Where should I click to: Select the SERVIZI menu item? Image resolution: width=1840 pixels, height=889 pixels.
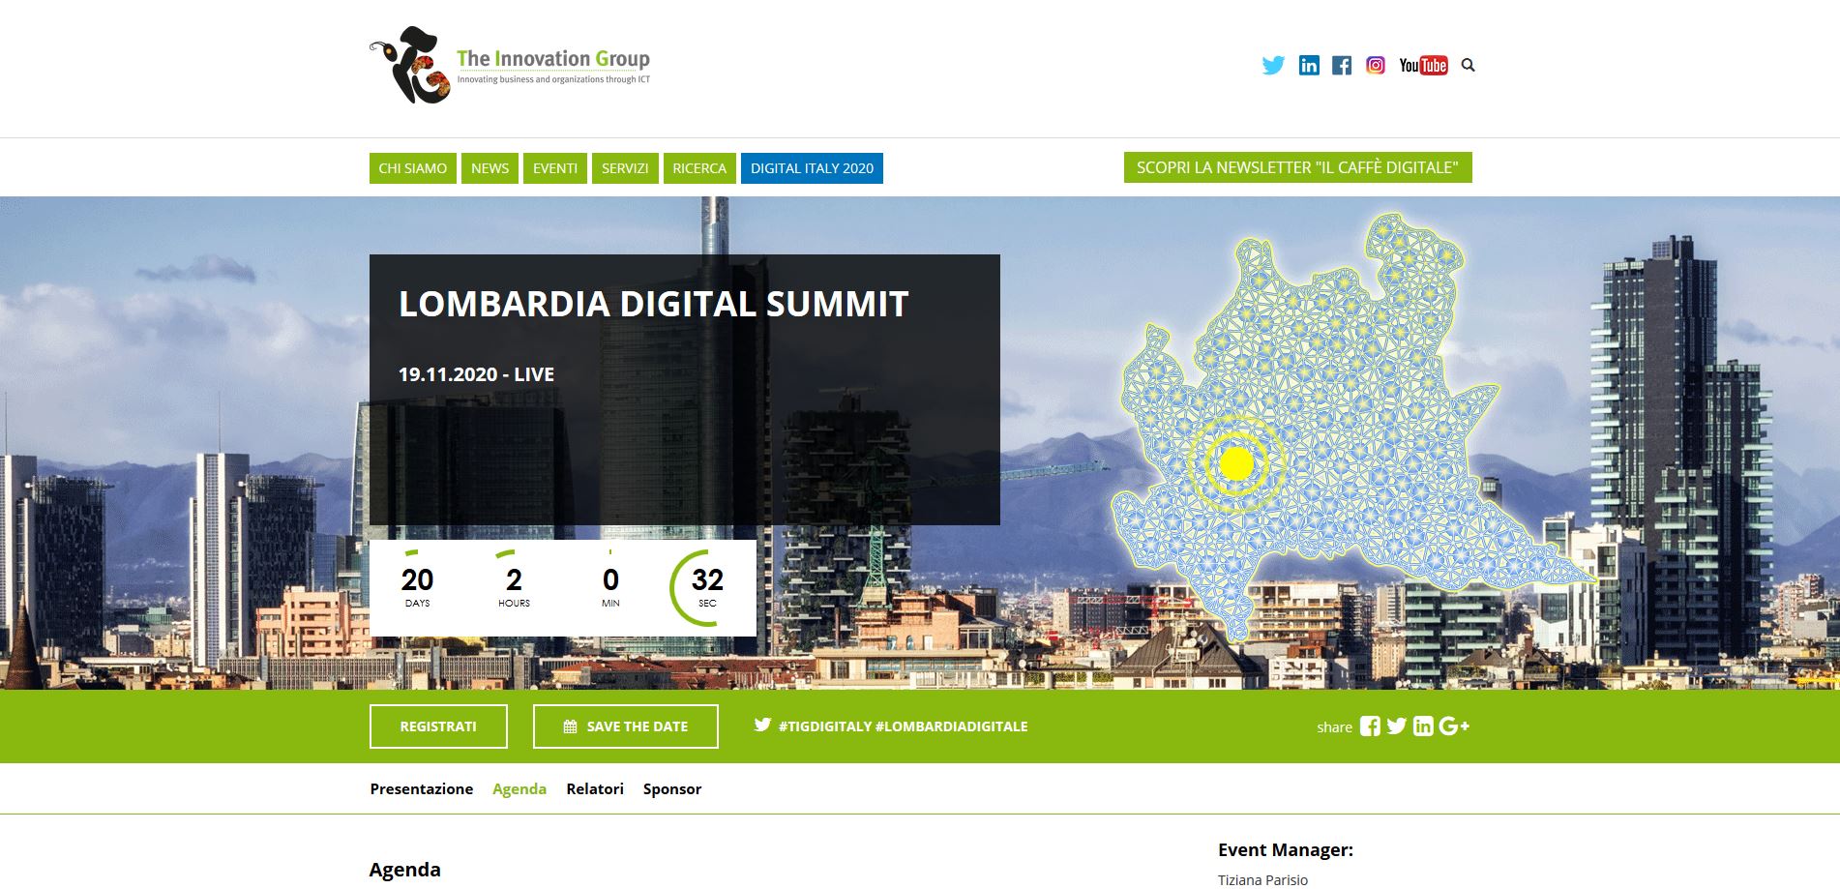pyautogui.click(x=625, y=168)
